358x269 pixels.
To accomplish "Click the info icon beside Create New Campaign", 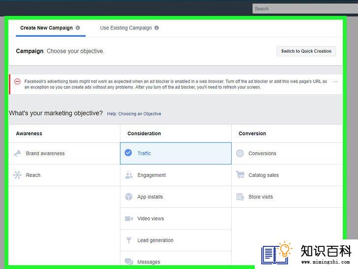I will click(78, 28).
